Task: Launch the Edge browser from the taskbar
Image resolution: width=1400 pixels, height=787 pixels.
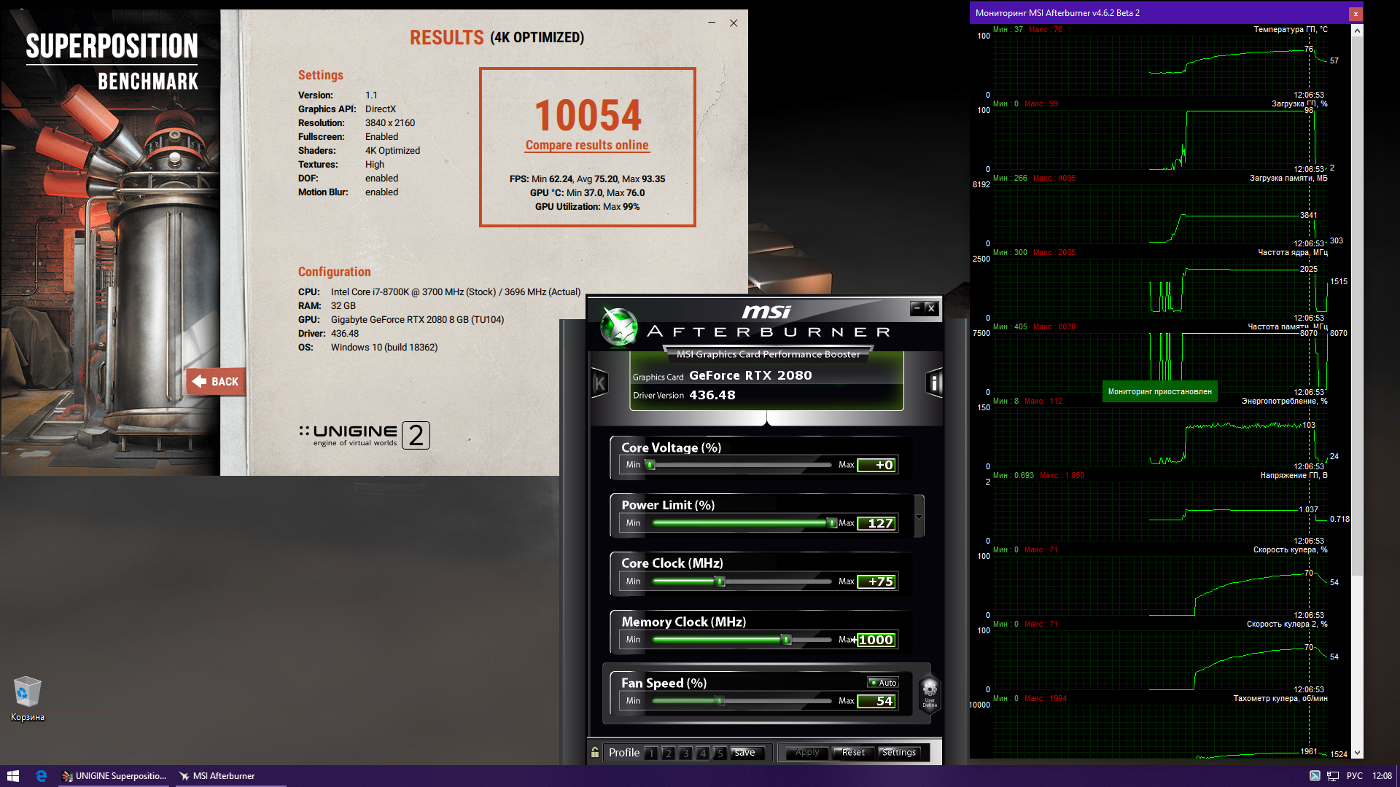Action: (41, 776)
